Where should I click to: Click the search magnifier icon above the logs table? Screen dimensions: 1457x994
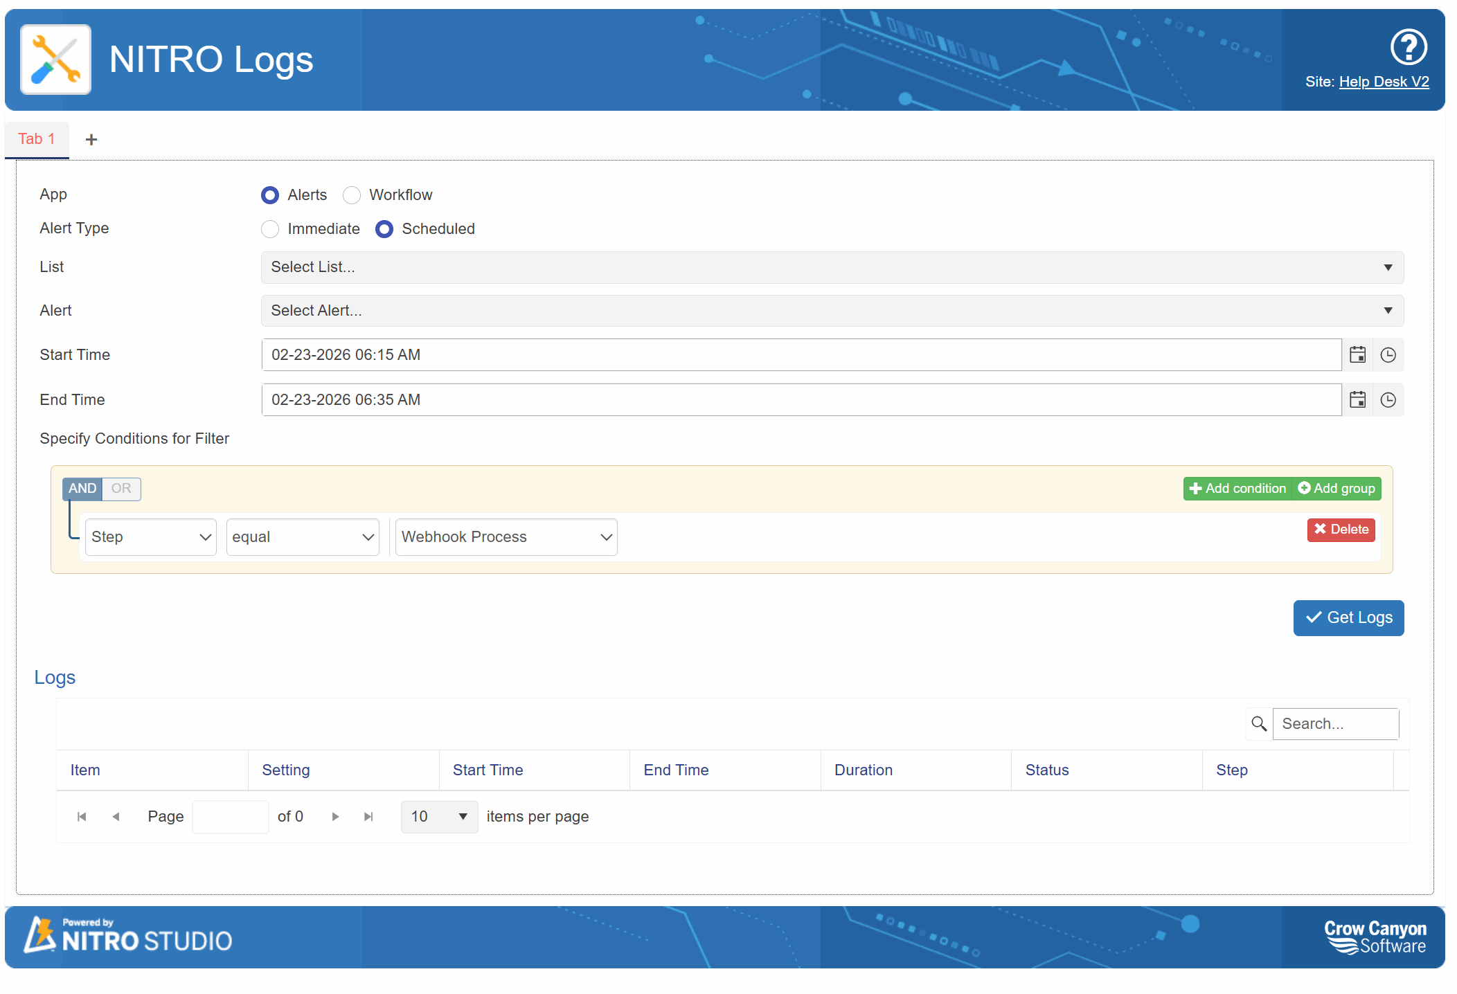click(1259, 723)
